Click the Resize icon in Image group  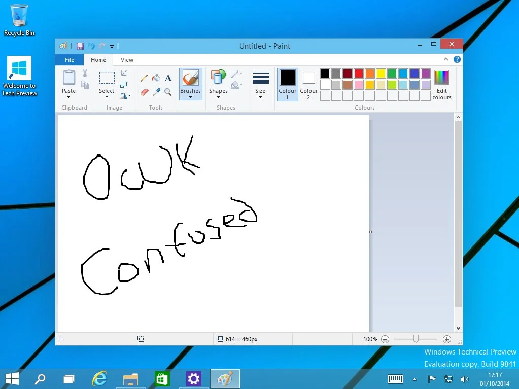(123, 85)
